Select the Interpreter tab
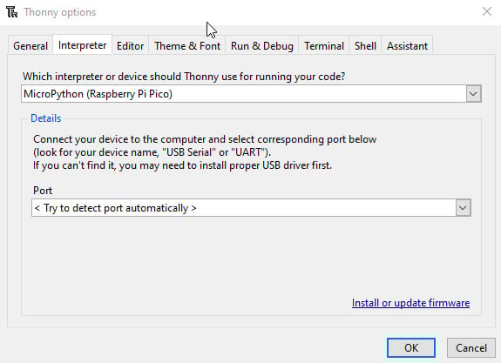 click(x=82, y=45)
